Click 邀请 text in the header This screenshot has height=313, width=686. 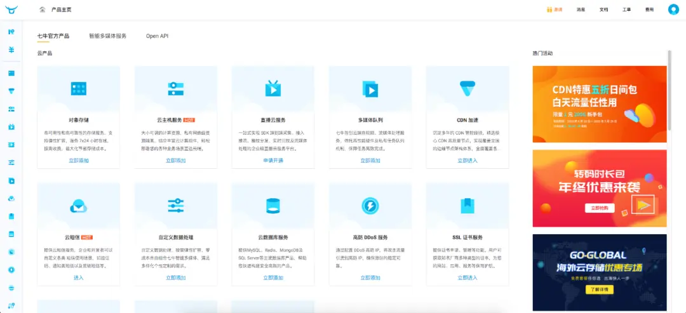tap(558, 10)
